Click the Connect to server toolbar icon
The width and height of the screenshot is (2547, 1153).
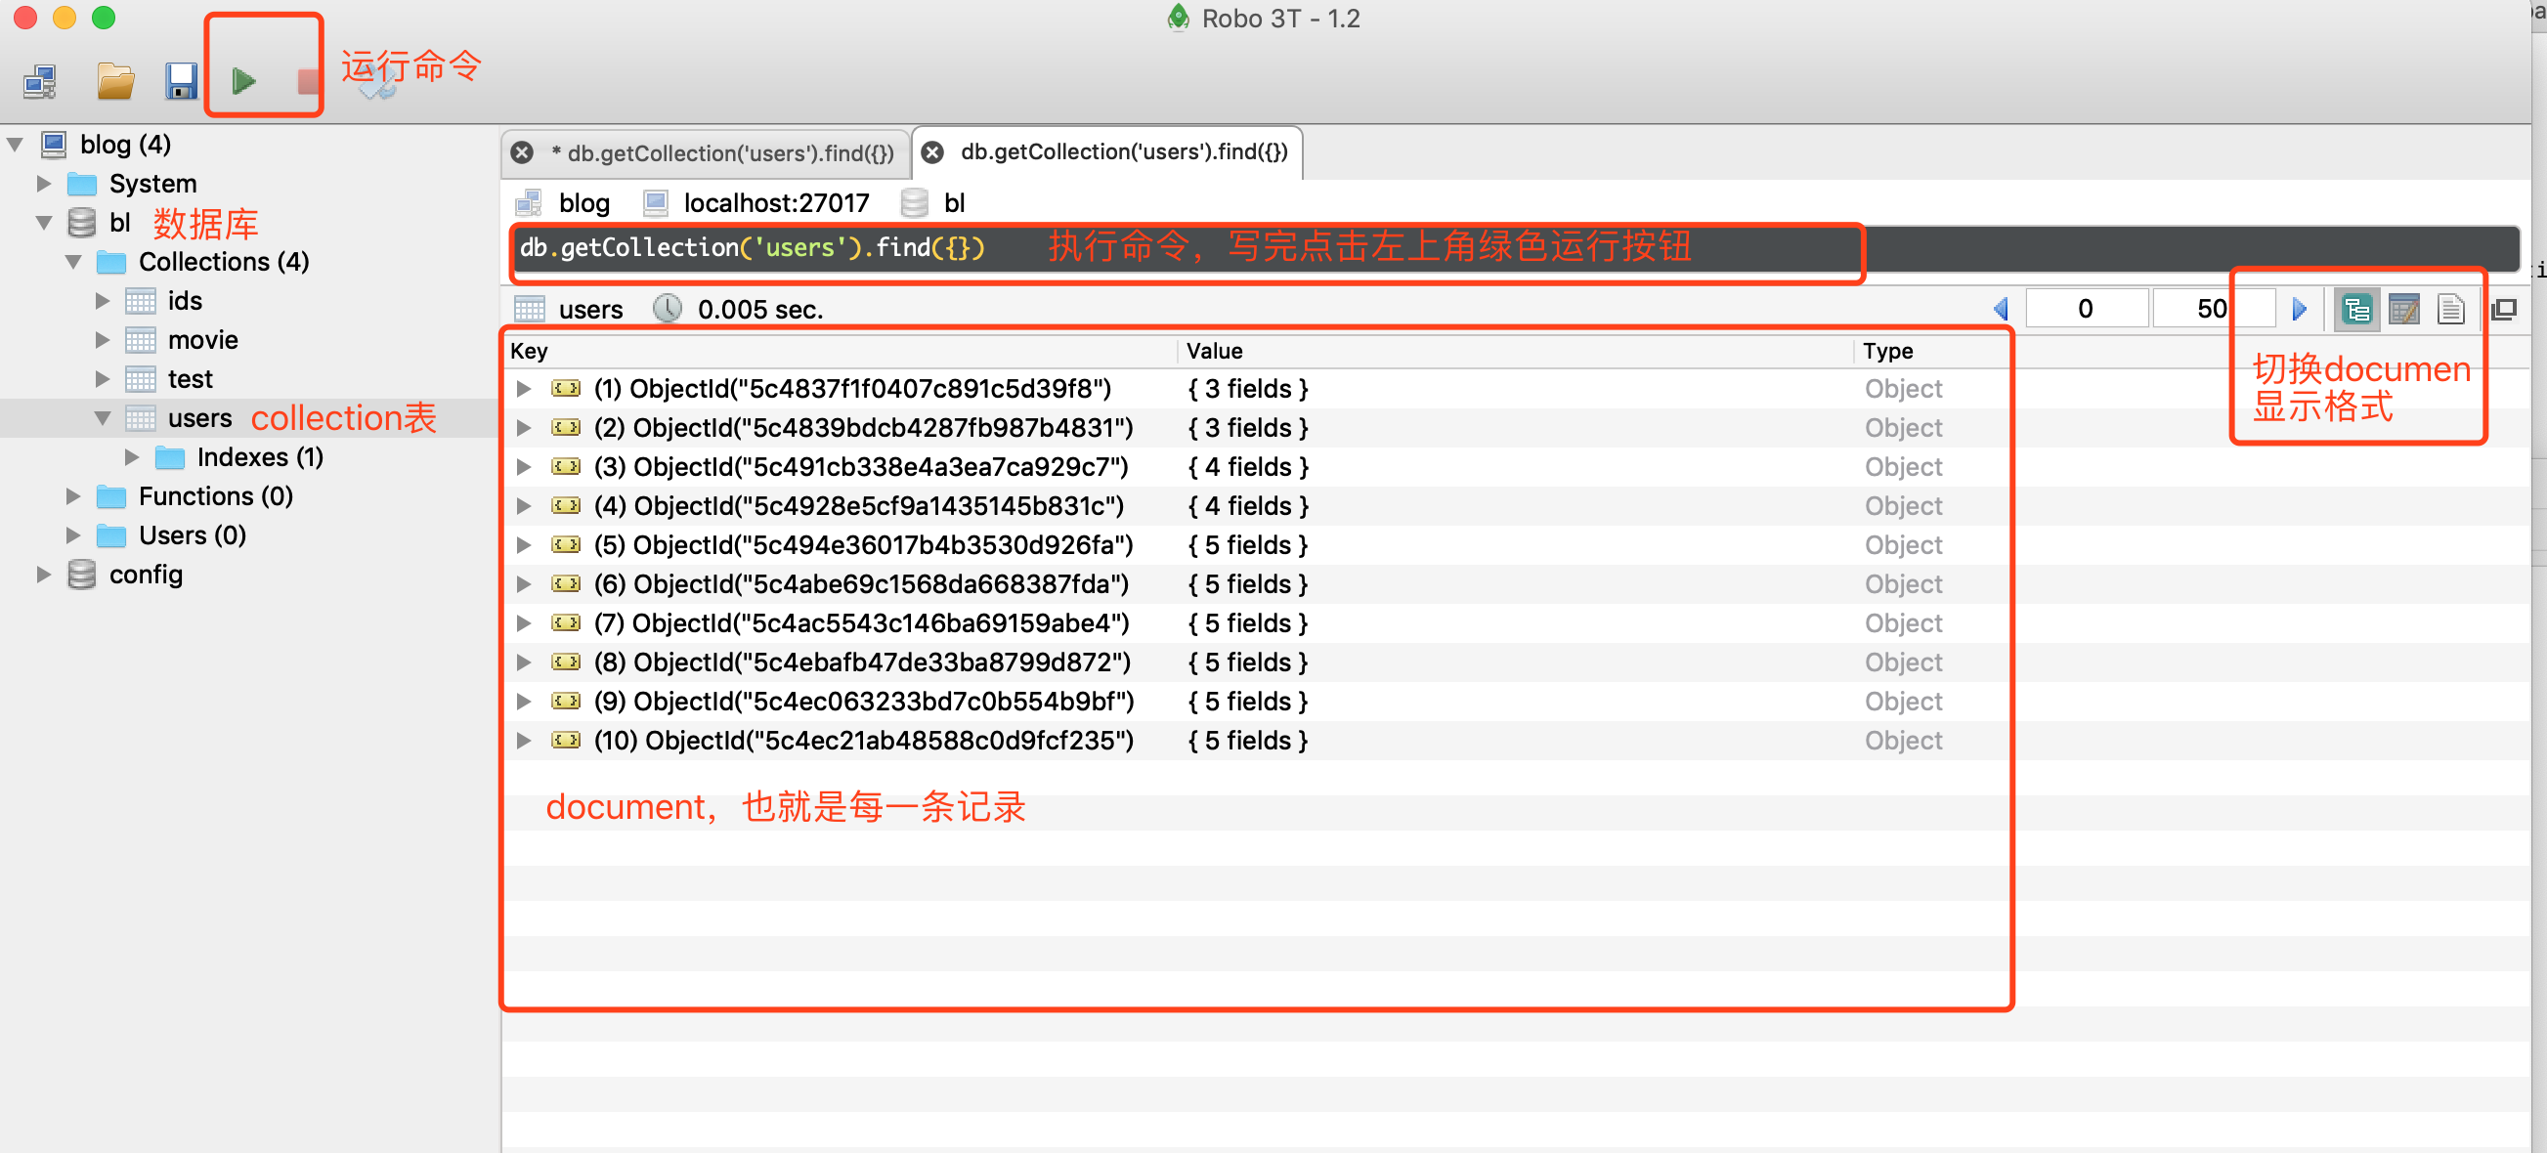(39, 82)
